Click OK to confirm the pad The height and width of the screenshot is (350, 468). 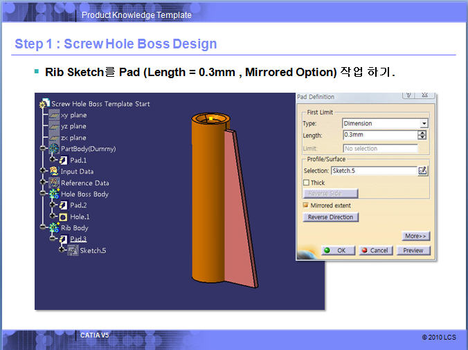tap(338, 250)
